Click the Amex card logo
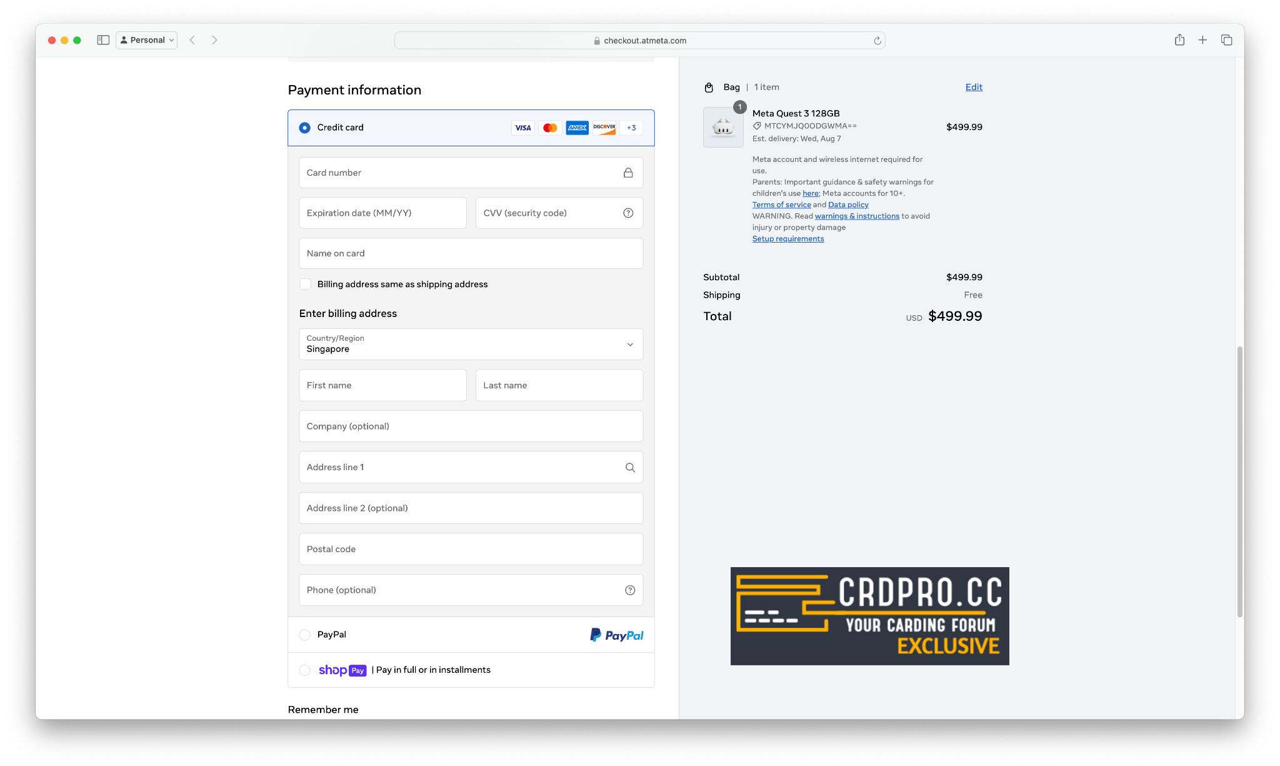The width and height of the screenshot is (1280, 766). point(577,128)
